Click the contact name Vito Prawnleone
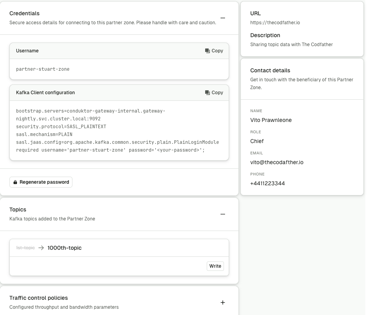The image size is (370, 315). coord(271,120)
